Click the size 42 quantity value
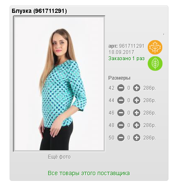The image size is (171, 183). click(x=129, y=88)
